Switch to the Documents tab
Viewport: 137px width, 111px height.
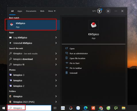[31, 11]
